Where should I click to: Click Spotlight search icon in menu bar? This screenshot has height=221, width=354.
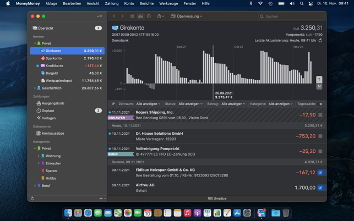click(x=302, y=3)
